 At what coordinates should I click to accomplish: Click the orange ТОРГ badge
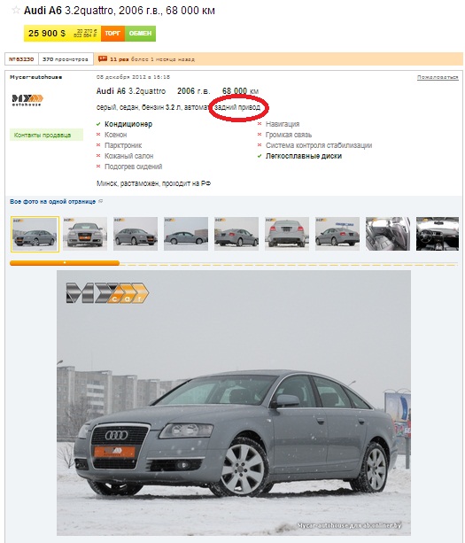coord(112,34)
